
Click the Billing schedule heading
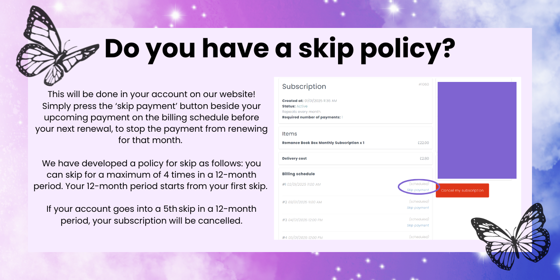click(298, 174)
